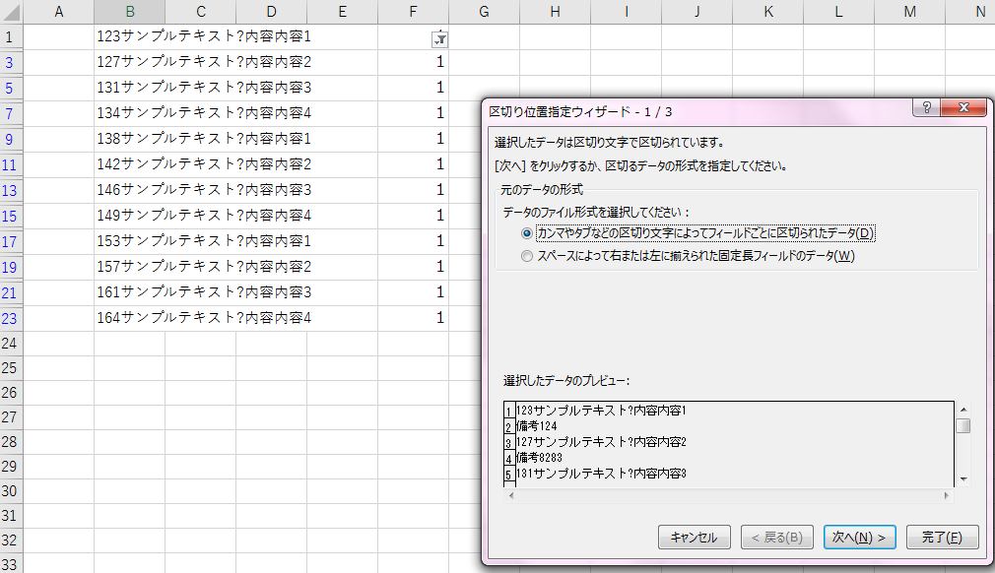Image resolution: width=995 pixels, height=573 pixels.
Task: Select column B header
Action: pyautogui.click(x=129, y=12)
